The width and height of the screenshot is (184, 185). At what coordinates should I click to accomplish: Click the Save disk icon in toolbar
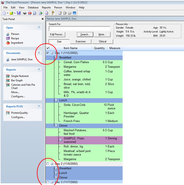[19, 13]
